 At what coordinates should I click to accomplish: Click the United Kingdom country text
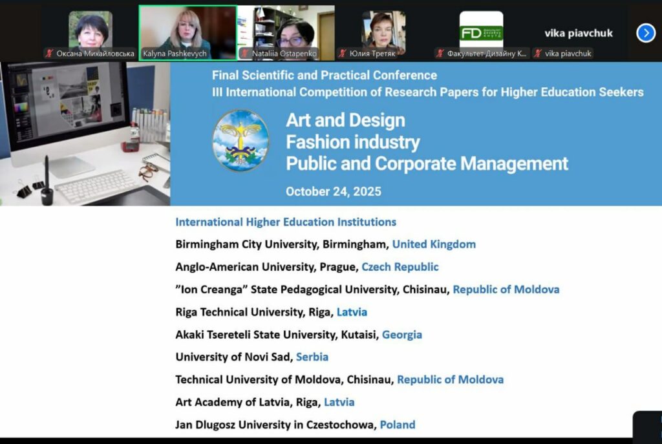click(x=434, y=244)
